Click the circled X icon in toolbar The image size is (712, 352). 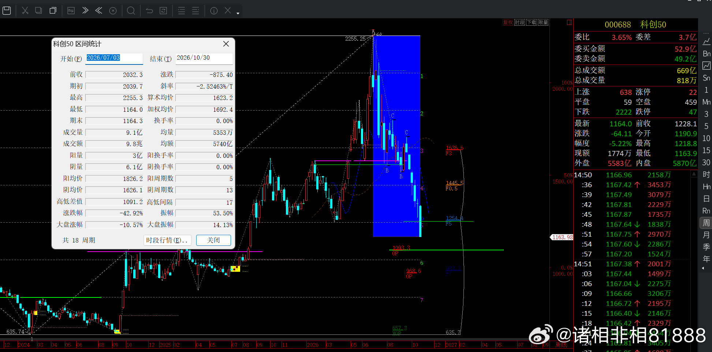[113, 11]
